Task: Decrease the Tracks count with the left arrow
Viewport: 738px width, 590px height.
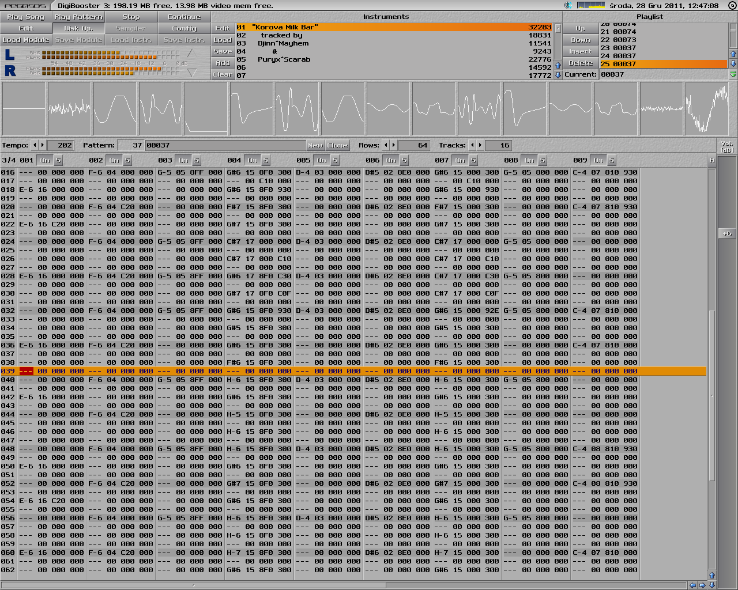Action: pyautogui.click(x=472, y=145)
